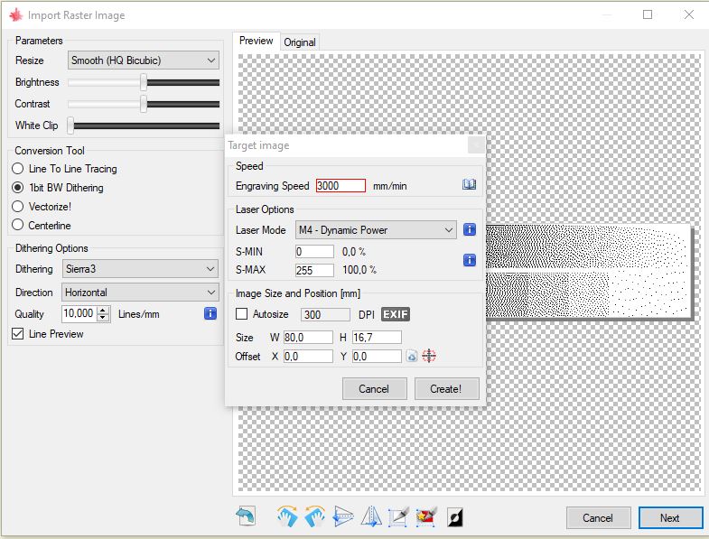Click the Quality value field 10,000
Image resolution: width=709 pixels, height=539 pixels.
click(x=79, y=313)
